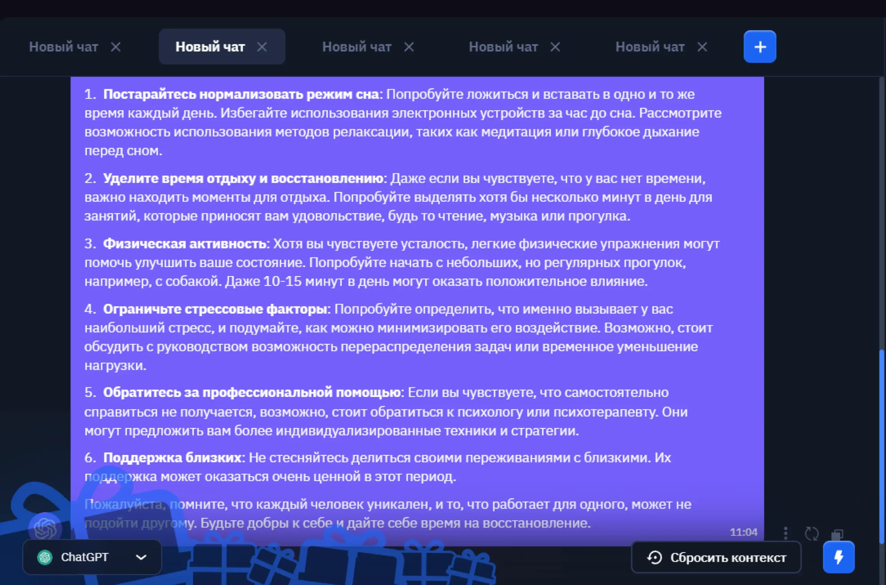
Task: Click the 11:04 message timestamp
Action: pyautogui.click(x=743, y=532)
